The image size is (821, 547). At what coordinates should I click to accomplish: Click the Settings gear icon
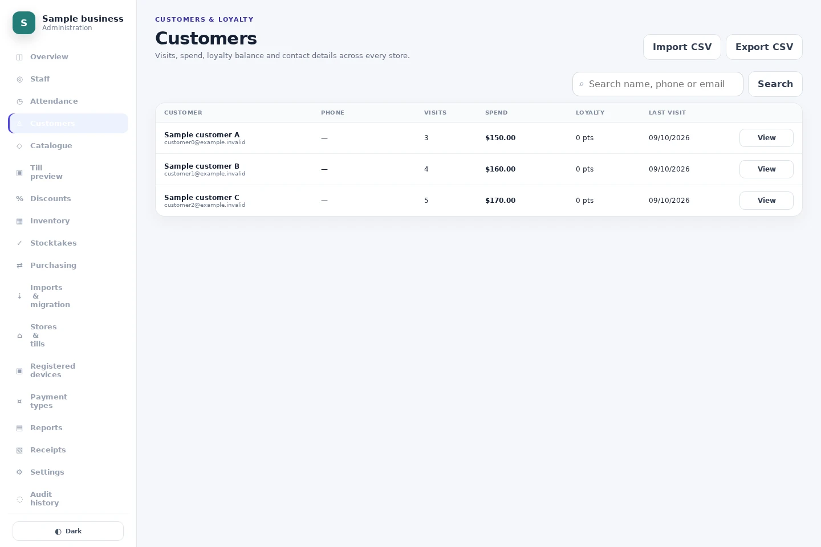click(x=19, y=472)
